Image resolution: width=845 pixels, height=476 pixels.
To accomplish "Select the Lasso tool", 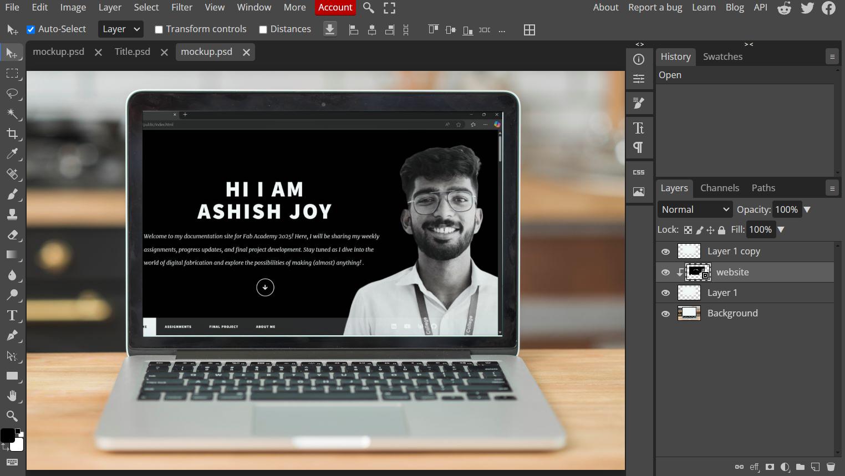I will coord(12,94).
